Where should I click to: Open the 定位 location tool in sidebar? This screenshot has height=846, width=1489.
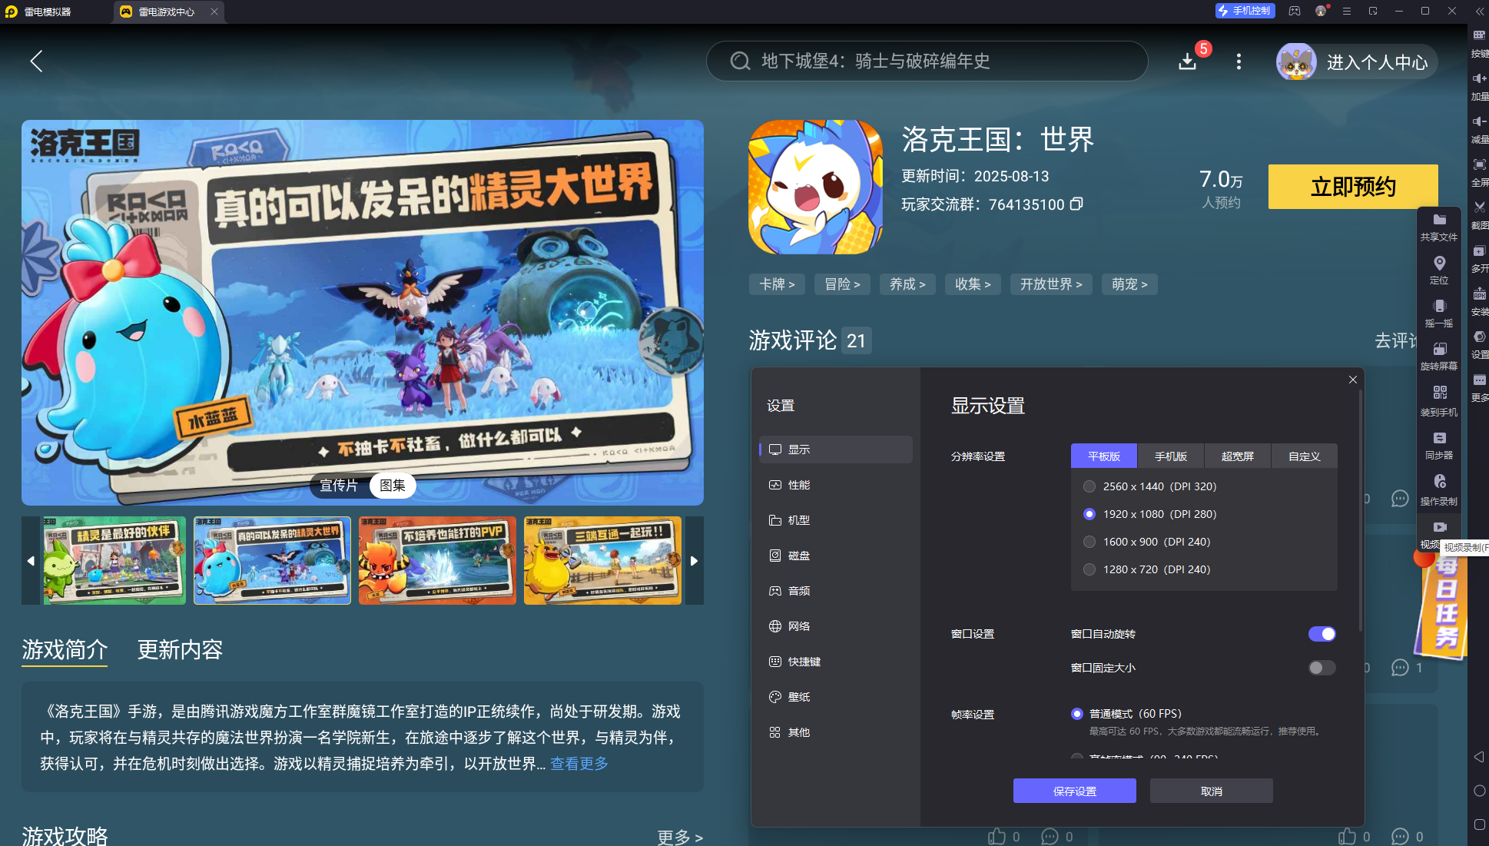[1439, 270]
